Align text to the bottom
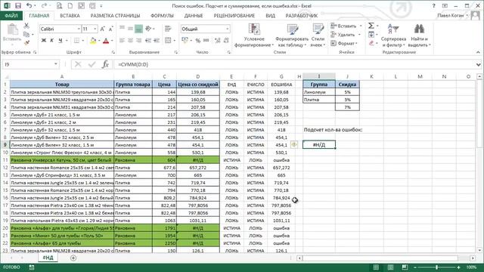The image size is (484, 272). (138, 29)
